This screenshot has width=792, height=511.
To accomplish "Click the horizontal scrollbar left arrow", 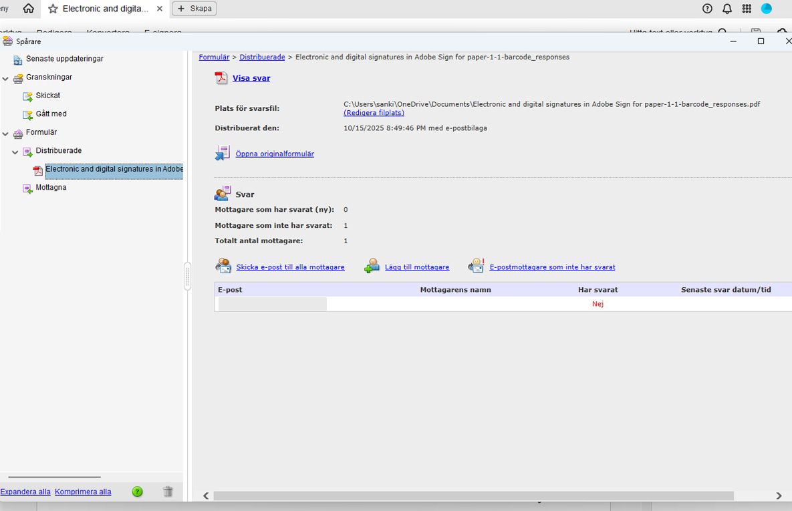I will [x=206, y=496].
